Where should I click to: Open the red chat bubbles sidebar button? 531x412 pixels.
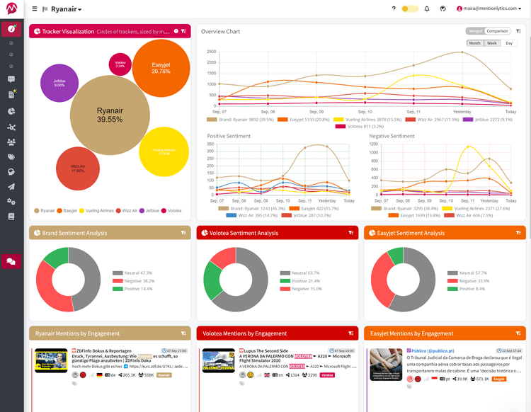pos(11,261)
